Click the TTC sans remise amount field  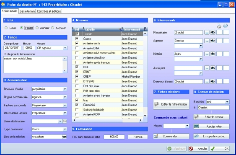pos(114,137)
